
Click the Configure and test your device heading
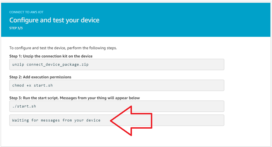pyautogui.click(x=54, y=20)
